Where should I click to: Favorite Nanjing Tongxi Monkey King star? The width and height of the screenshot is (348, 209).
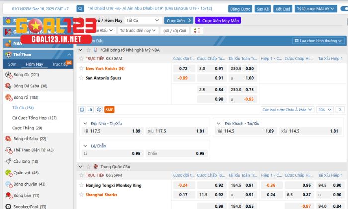pyautogui.click(x=81, y=185)
